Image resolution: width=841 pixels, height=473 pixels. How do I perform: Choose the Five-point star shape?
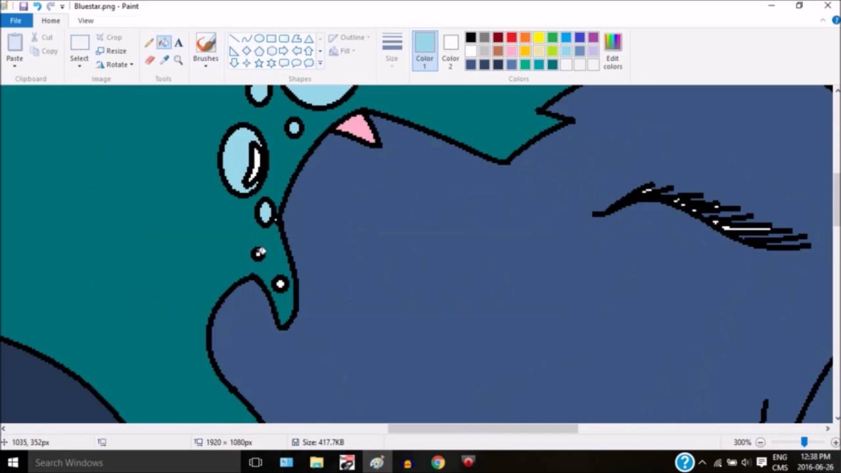coord(259,63)
